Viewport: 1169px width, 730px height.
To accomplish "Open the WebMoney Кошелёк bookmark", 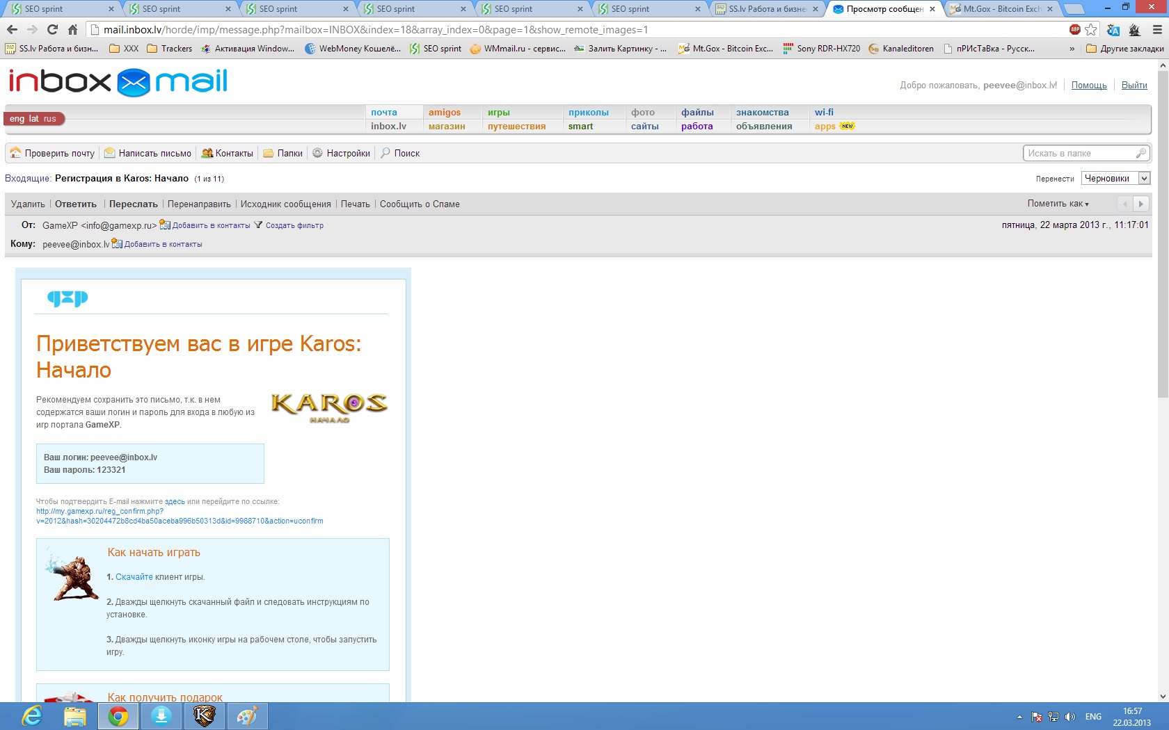I will pos(353,49).
